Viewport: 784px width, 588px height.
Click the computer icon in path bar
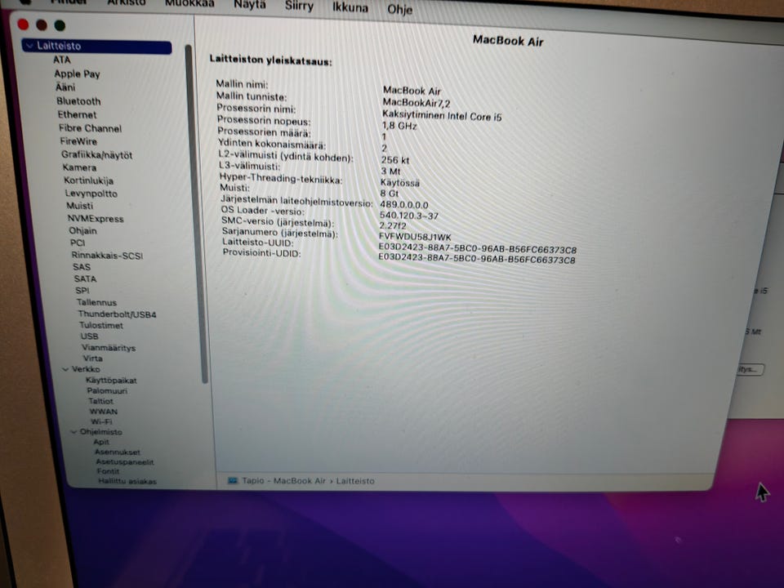pyautogui.click(x=233, y=480)
